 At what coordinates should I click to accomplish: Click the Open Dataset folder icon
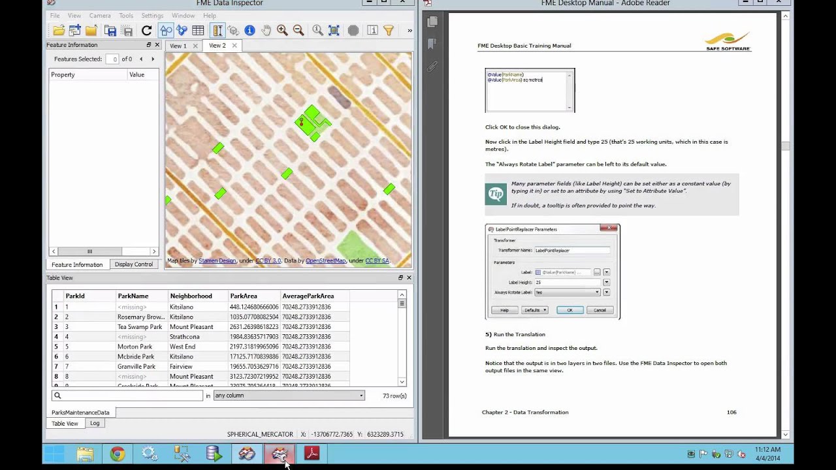point(59,30)
